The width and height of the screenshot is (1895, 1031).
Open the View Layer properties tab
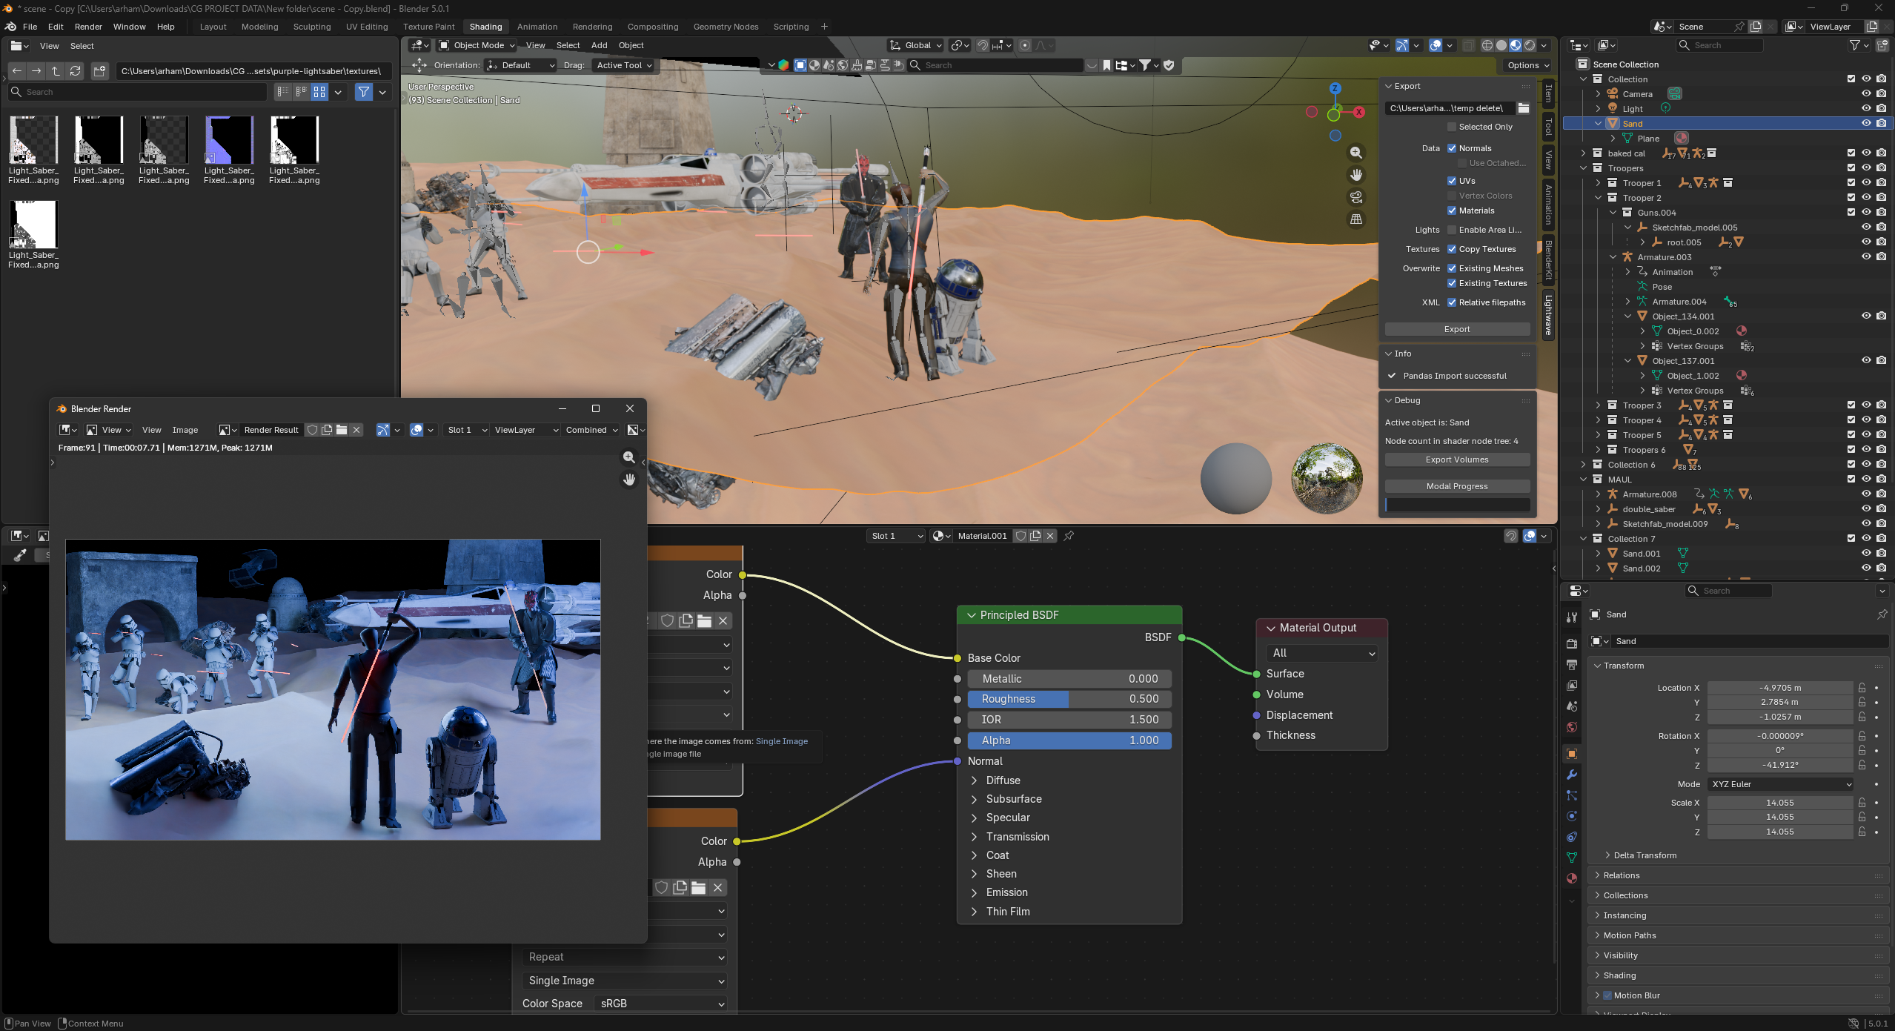pos(1572,685)
